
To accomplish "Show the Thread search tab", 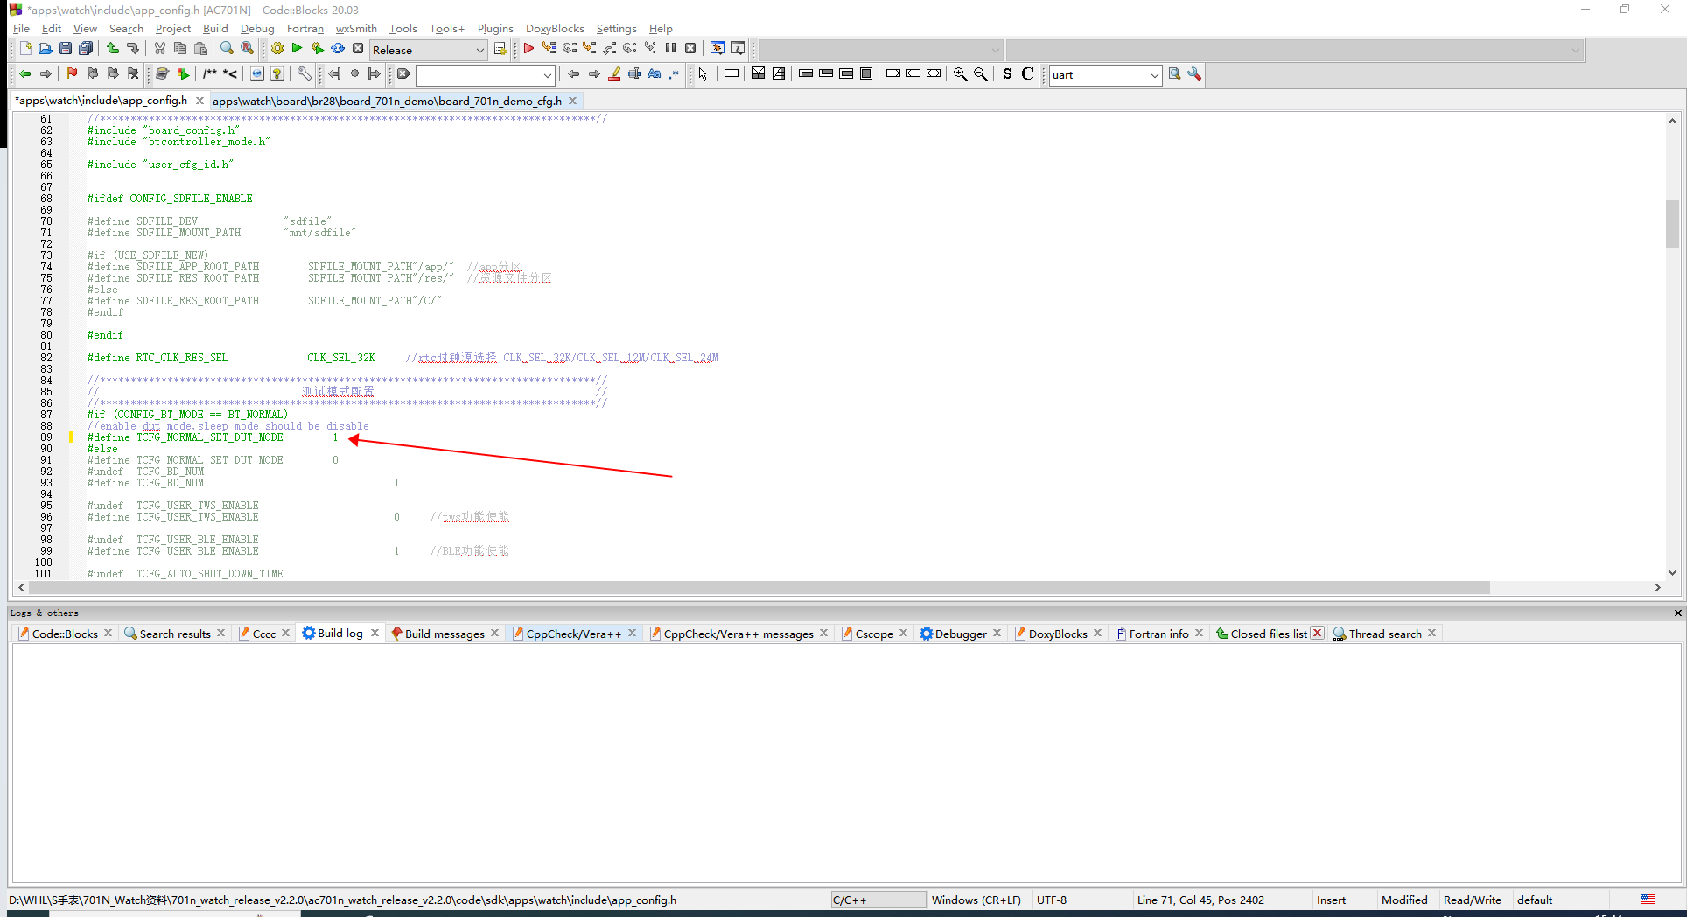I will coord(1384,633).
